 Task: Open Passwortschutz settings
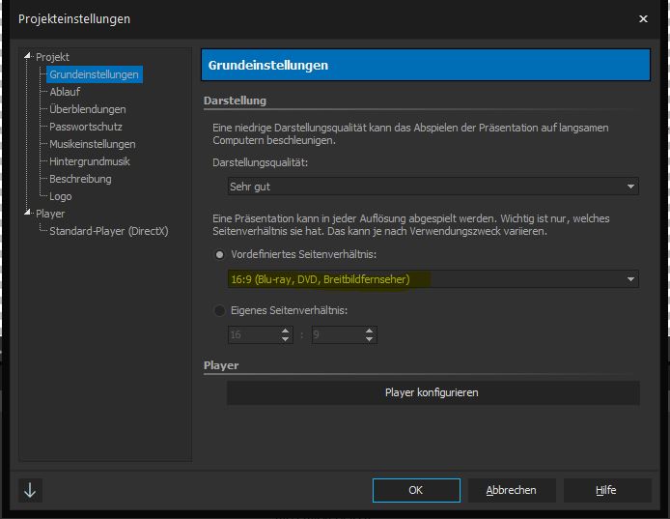85,127
